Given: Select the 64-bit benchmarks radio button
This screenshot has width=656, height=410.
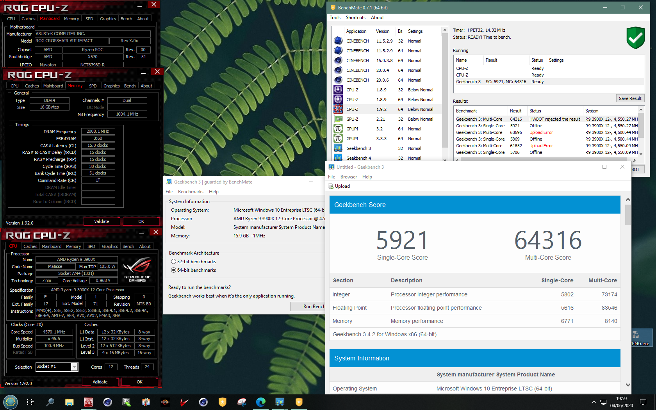Looking at the screenshot, I should pos(174,270).
